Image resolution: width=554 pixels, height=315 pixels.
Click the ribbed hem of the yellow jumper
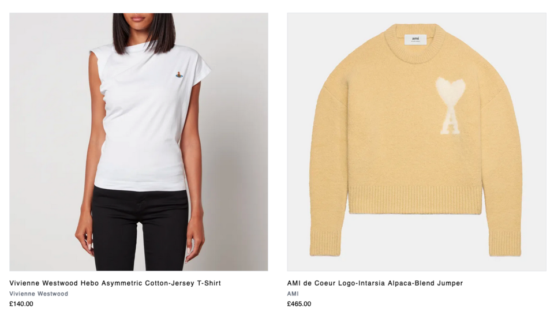click(x=415, y=200)
